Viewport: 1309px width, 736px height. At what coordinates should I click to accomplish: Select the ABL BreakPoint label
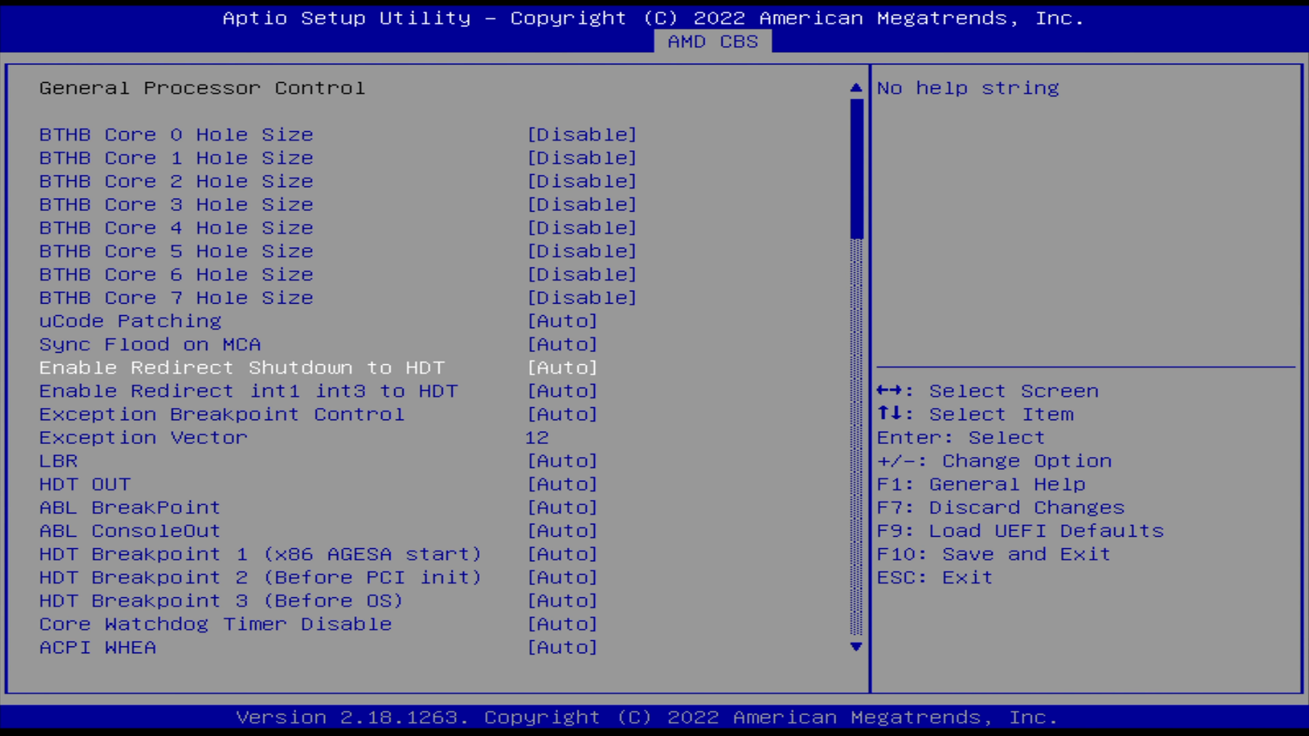[x=130, y=508]
